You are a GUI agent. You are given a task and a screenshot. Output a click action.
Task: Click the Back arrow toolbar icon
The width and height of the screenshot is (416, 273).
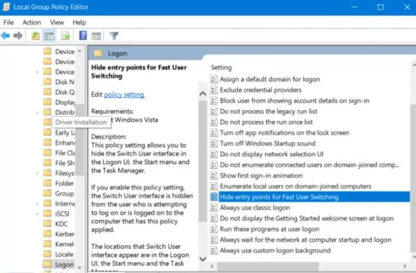point(5,35)
